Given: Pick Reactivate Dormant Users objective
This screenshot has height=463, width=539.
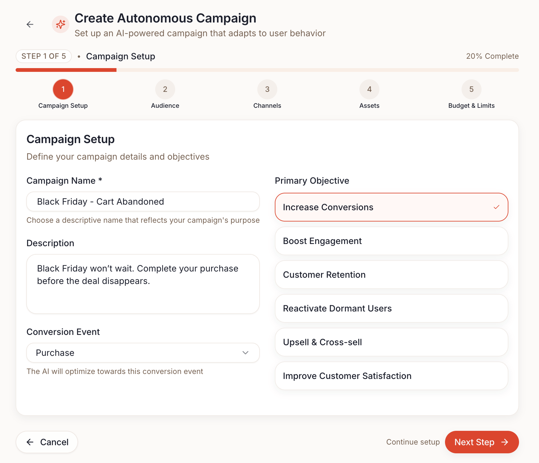Looking at the screenshot, I should pos(391,308).
